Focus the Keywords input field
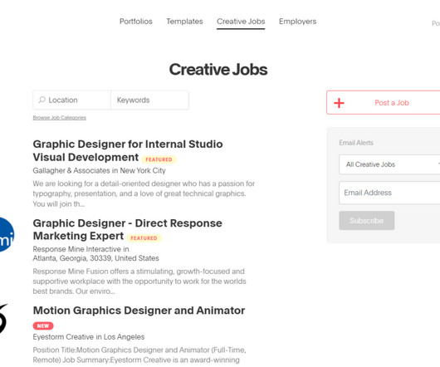The image size is (440, 367). pyautogui.click(x=149, y=100)
